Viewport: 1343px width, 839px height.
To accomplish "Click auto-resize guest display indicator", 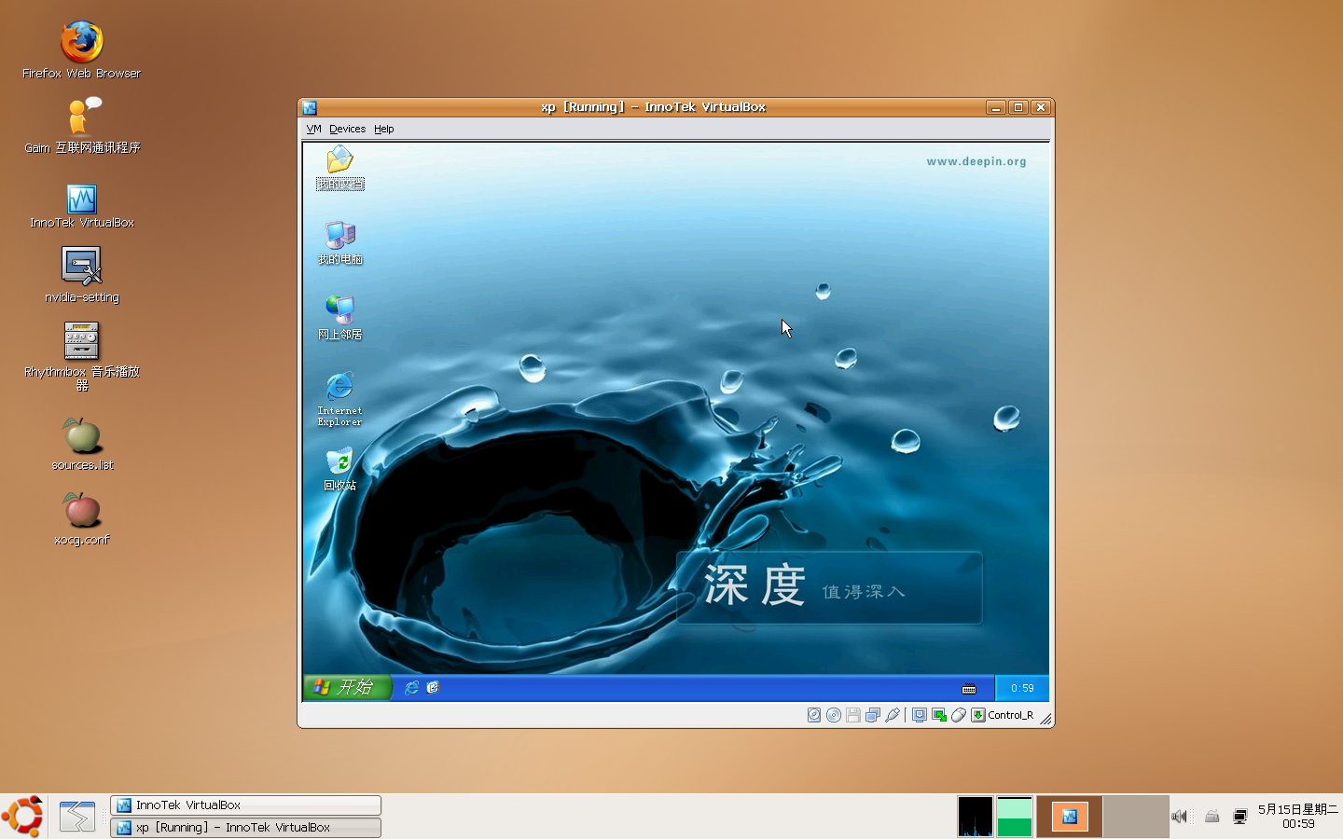I will pos(939,715).
